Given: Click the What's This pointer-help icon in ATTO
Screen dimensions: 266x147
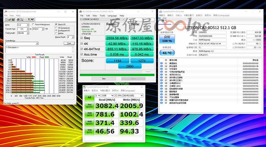Looking at the screenshot, I should [33, 20].
